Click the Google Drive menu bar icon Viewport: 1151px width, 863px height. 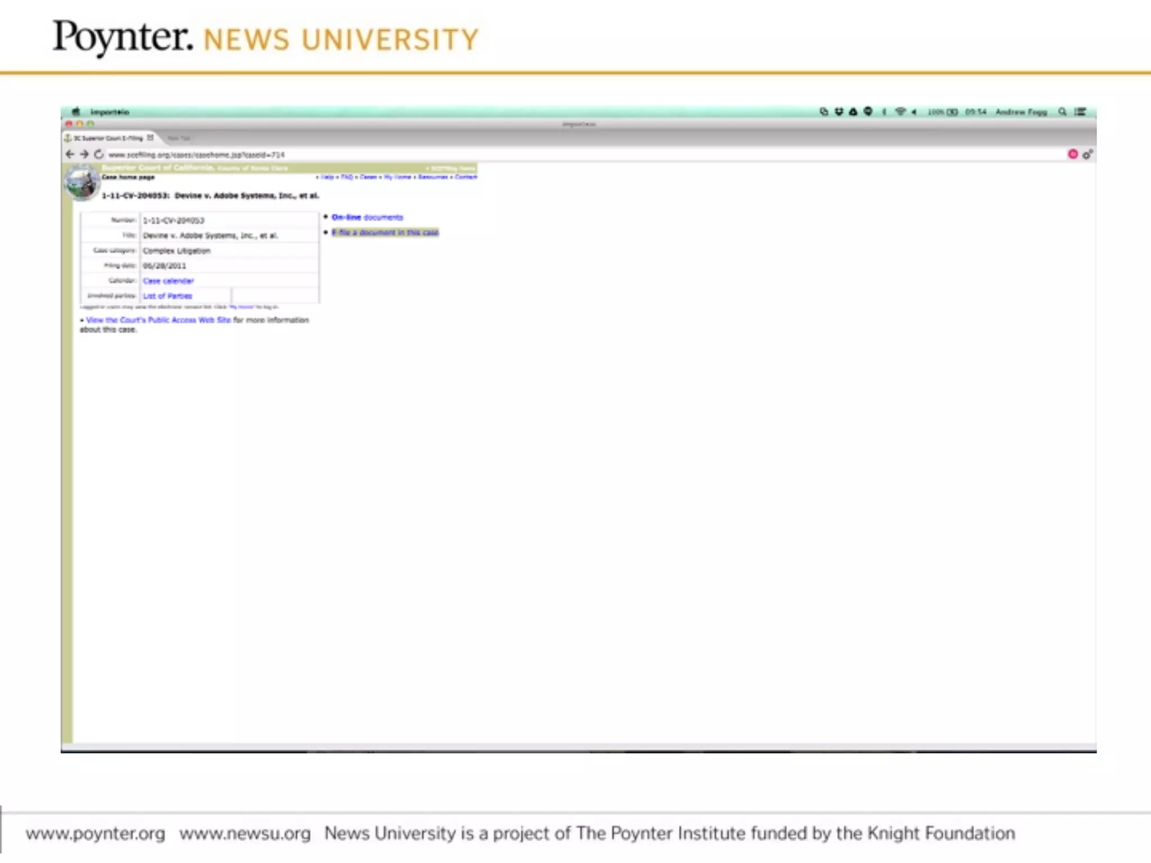pos(853,112)
